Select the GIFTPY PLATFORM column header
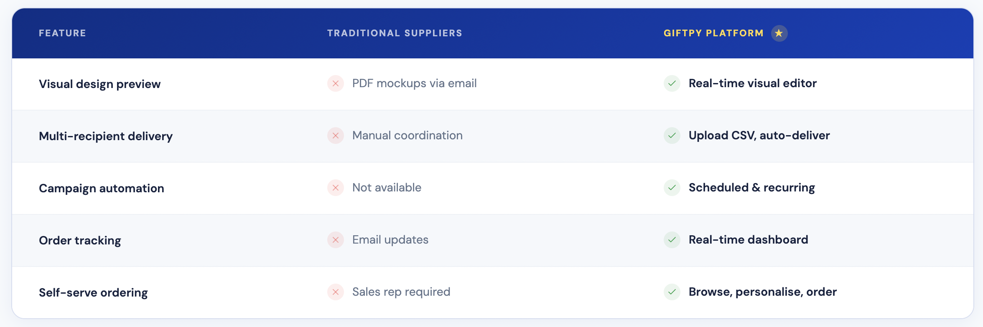 [x=713, y=33]
